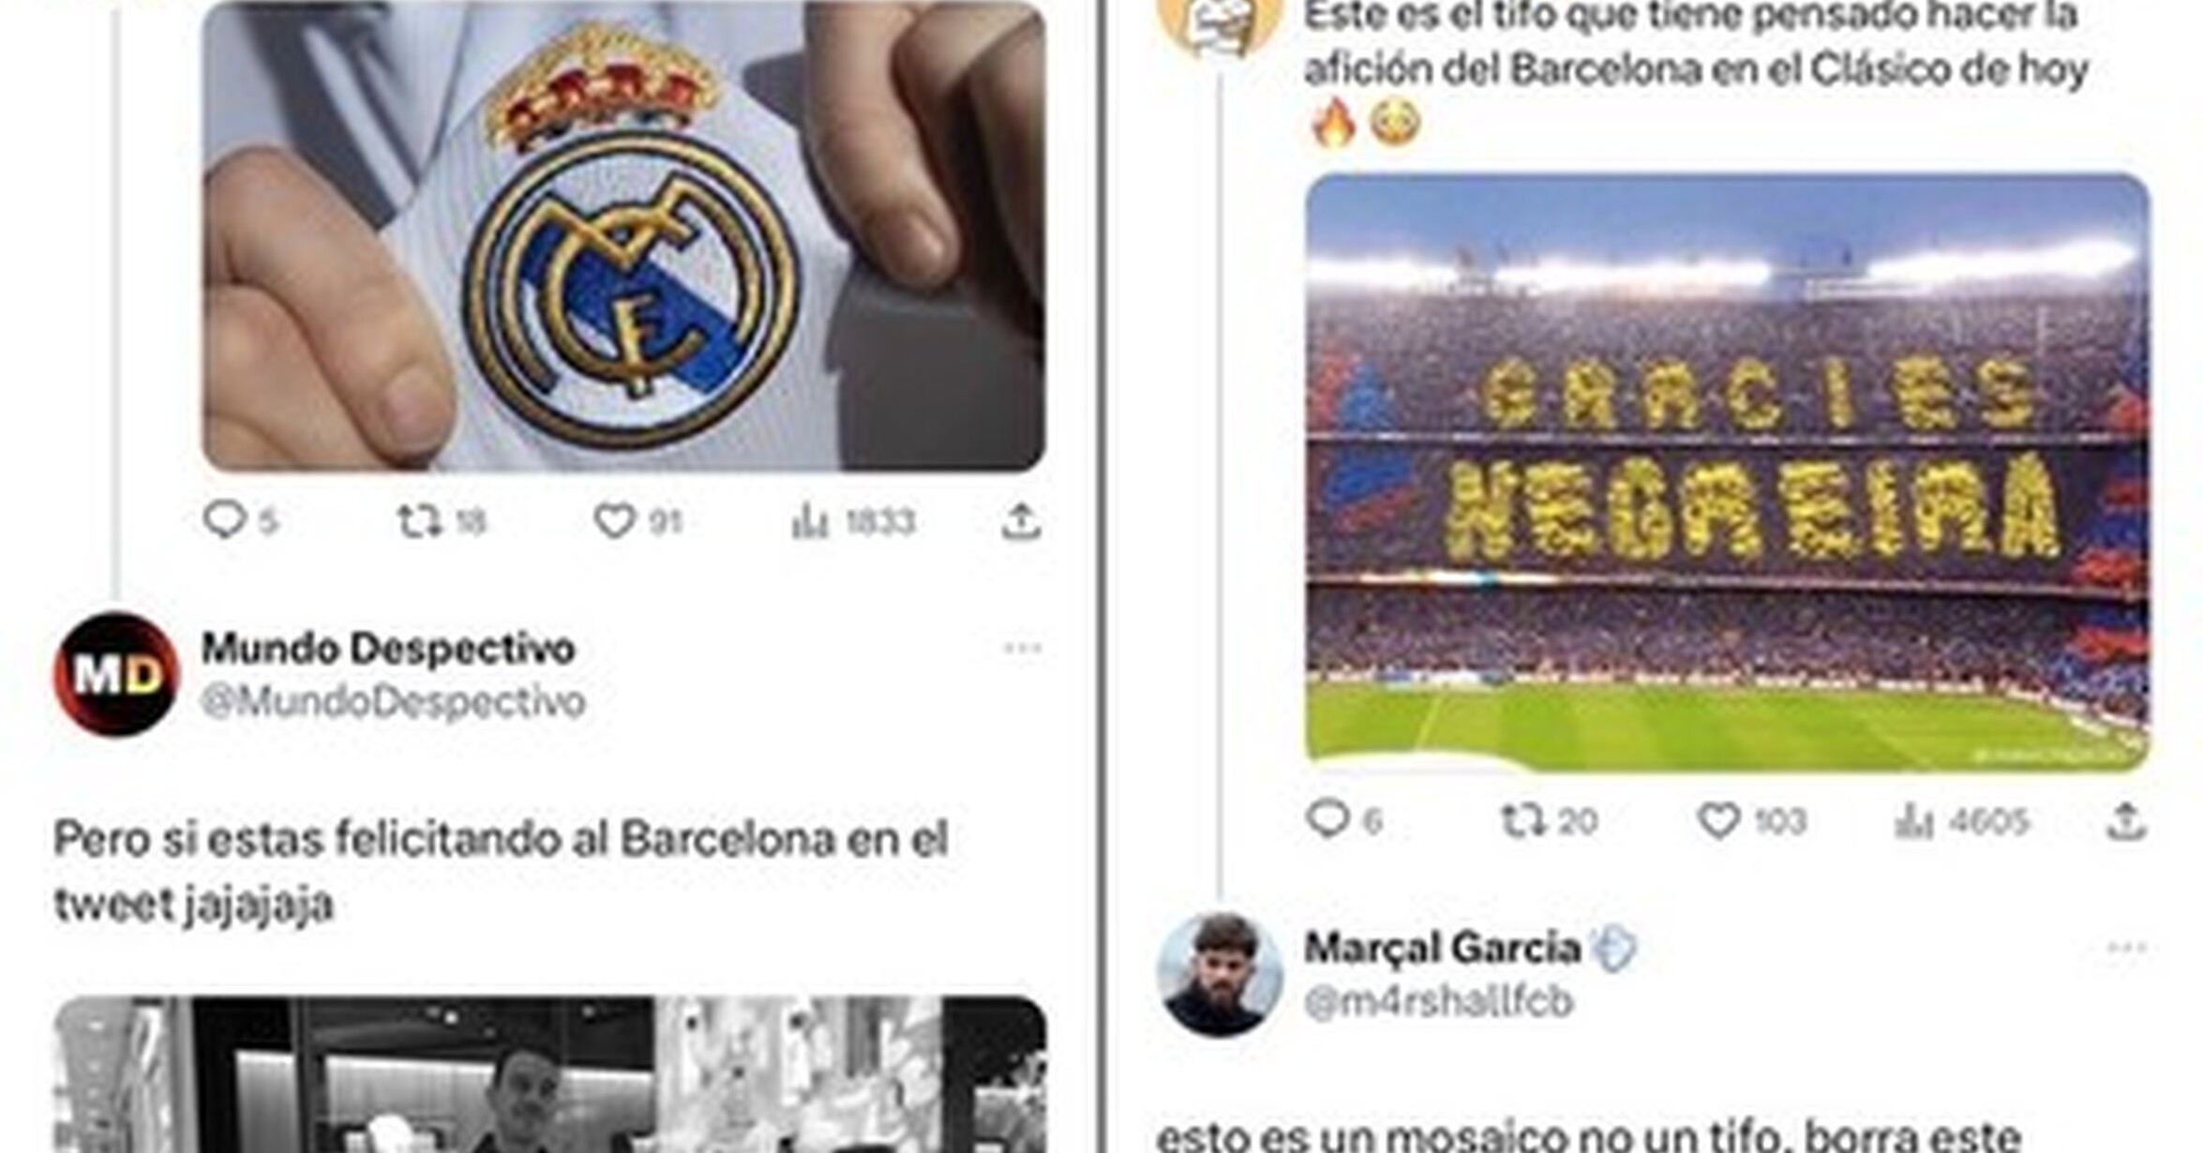Screen dimensions: 2203x1153
Task: Open replies on the Real Madrid crest tweet
Action: pos(241,520)
